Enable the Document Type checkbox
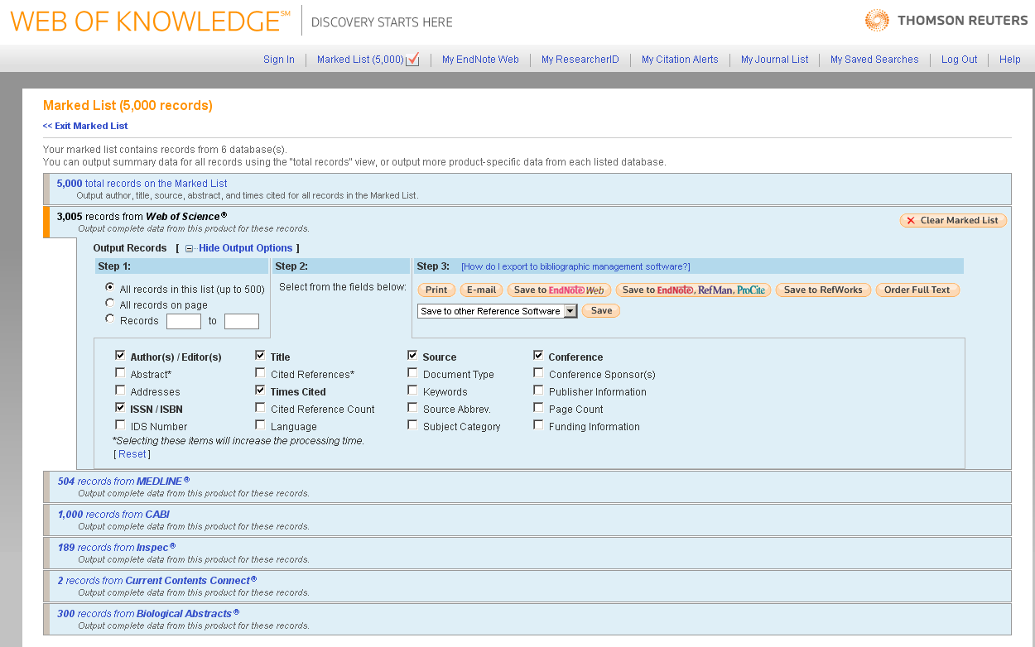The width and height of the screenshot is (1035, 647). 412,372
